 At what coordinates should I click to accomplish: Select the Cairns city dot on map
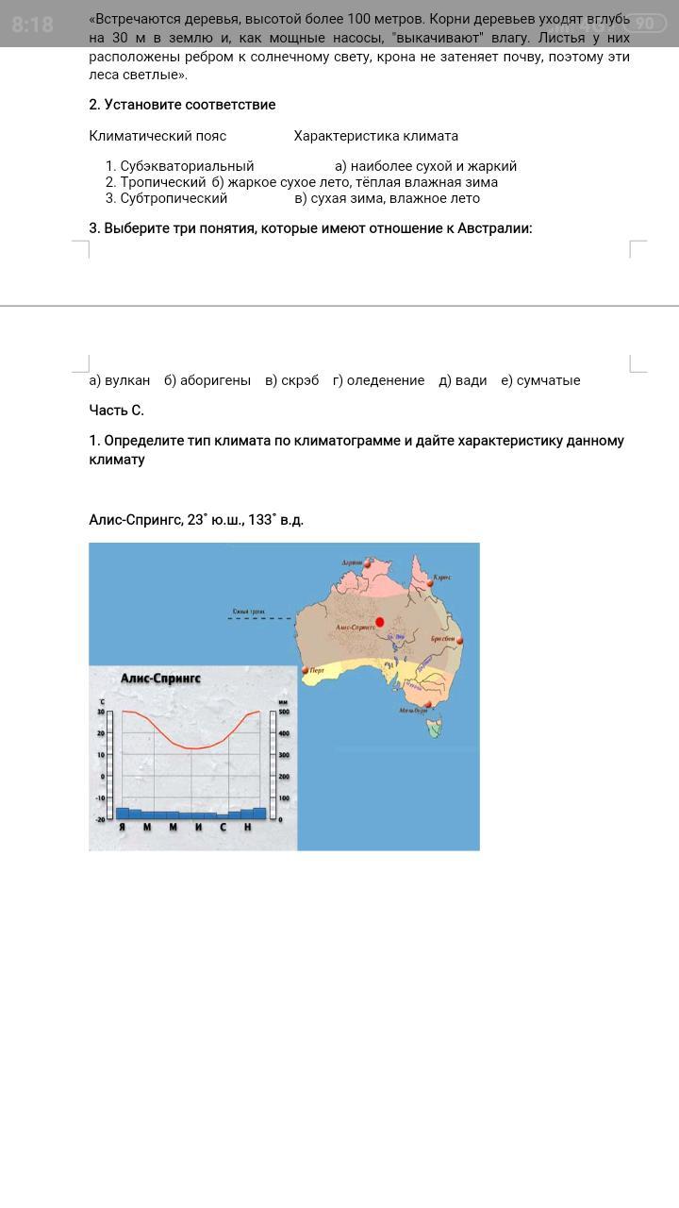430,584
